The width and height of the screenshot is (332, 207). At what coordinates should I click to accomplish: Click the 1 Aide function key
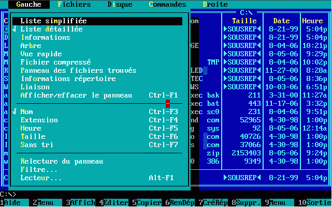pyautogui.click(x=15, y=203)
